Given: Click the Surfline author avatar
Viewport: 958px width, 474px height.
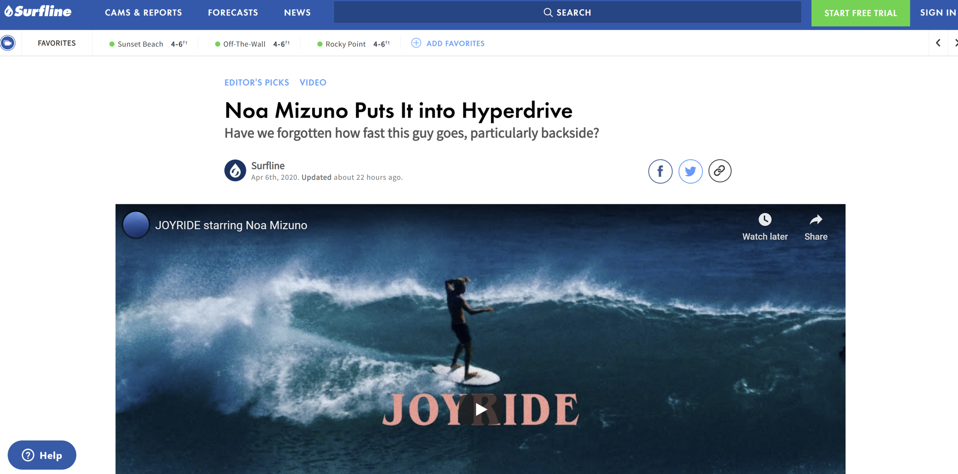Looking at the screenshot, I should (235, 171).
